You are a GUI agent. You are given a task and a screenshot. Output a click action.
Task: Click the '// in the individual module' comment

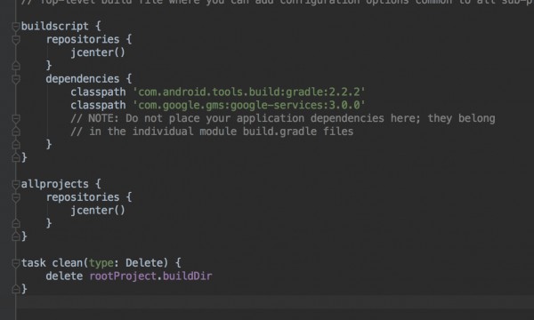212,132
